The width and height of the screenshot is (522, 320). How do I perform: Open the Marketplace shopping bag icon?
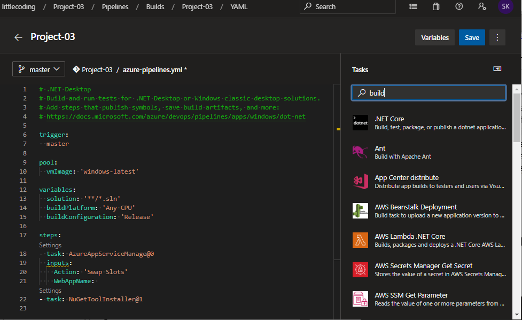(x=435, y=6)
